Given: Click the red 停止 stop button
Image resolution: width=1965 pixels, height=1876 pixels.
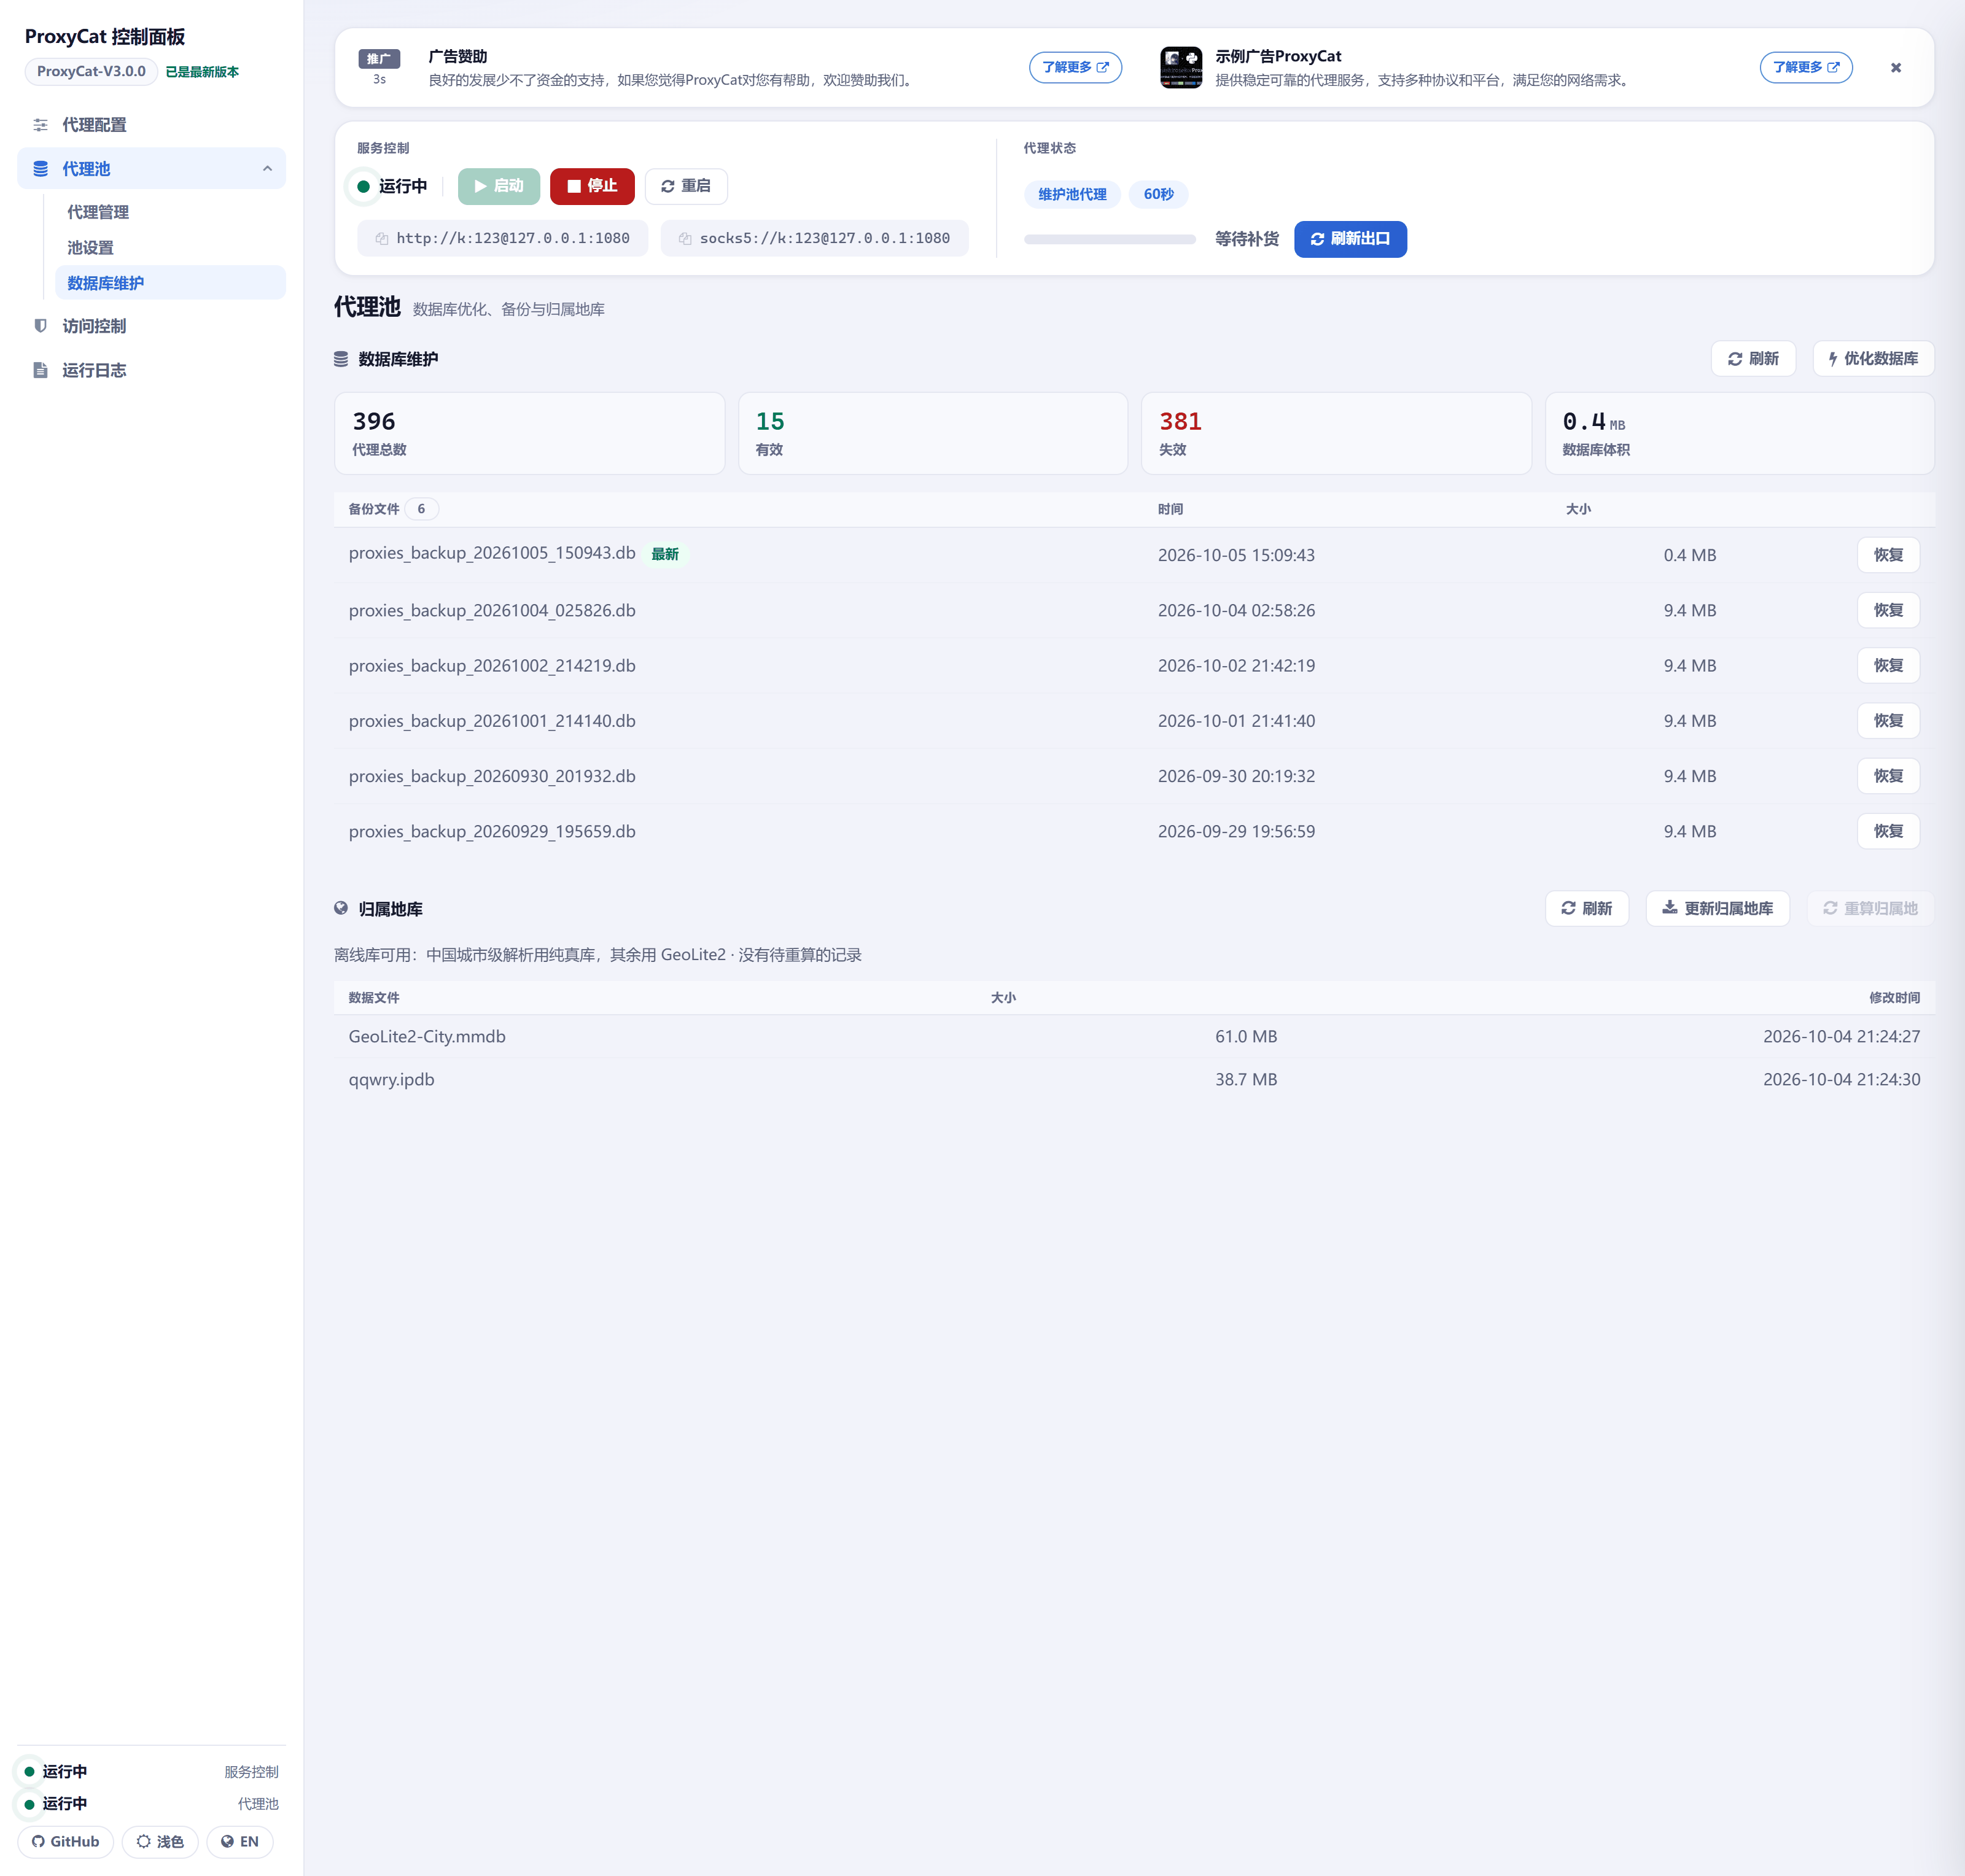Looking at the screenshot, I should [x=593, y=186].
